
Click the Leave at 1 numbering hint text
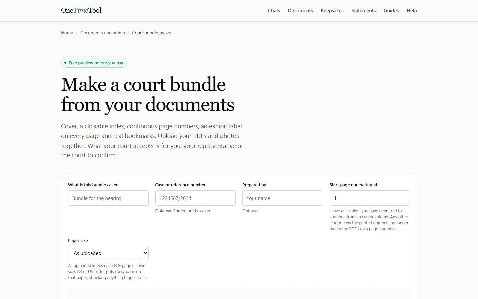point(369,220)
